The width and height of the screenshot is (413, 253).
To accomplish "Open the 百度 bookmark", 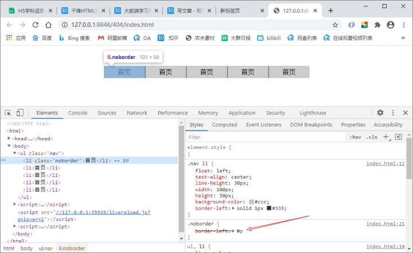I will (x=42, y=38).
